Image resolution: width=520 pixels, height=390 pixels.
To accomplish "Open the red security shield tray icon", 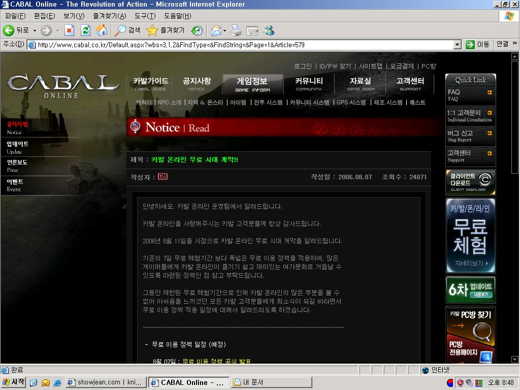I will point(460,382).
